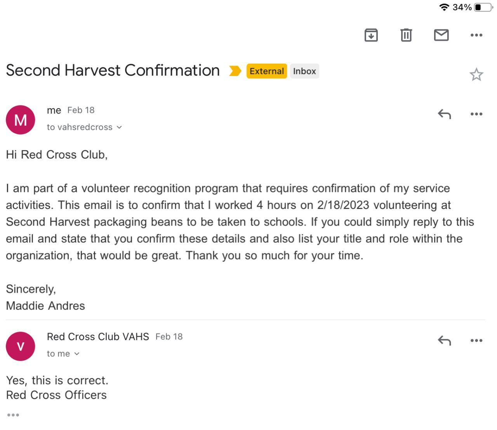The image size is (497, 430).
Task: Tap the 'V' sender avatar
Action: click(x=21, y=346)
